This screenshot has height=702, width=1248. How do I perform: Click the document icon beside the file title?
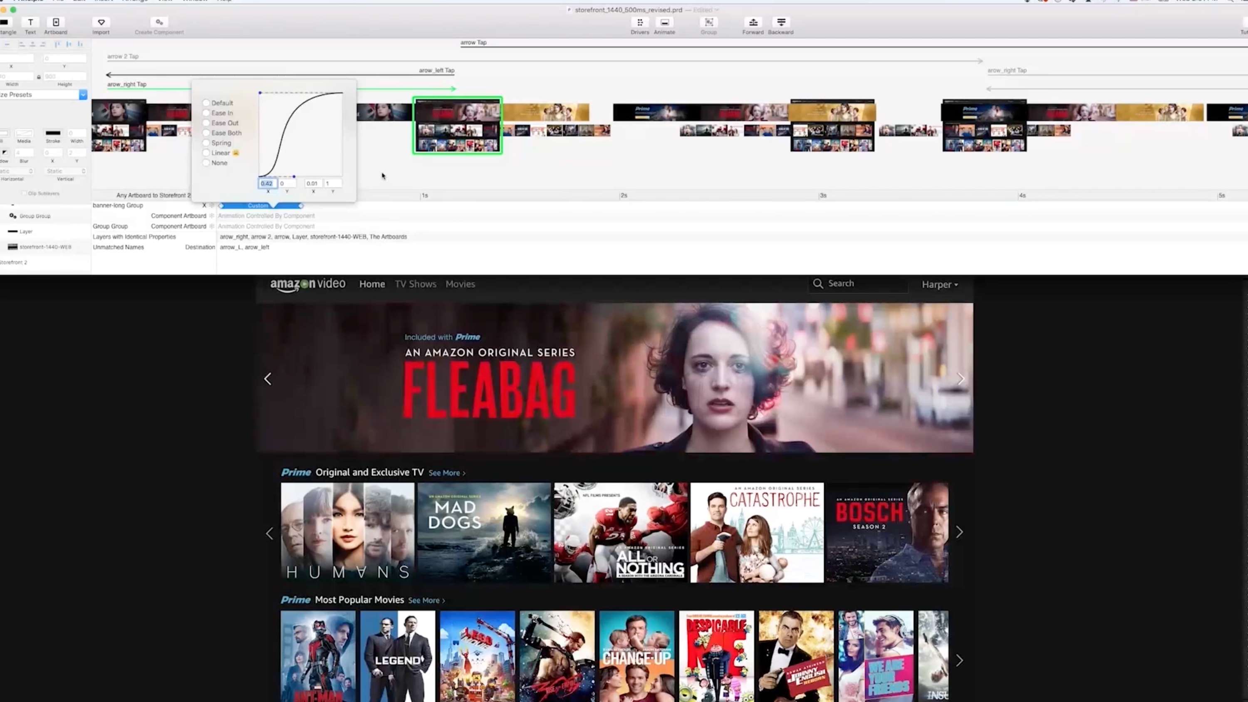pyautogui.click(x=569, y=10)
